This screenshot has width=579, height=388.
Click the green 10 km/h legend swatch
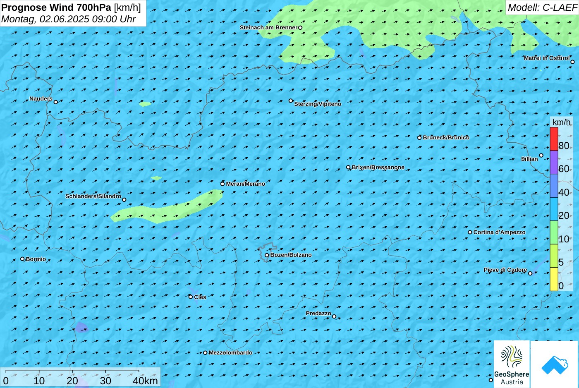tap(554, 232)
